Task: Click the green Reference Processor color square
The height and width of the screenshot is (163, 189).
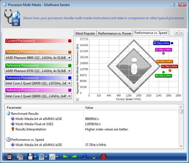Action: (x=70, y=65)
